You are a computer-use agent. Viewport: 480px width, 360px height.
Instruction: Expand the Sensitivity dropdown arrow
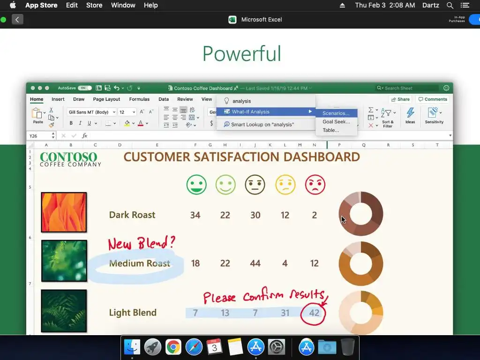coord(441,112)
